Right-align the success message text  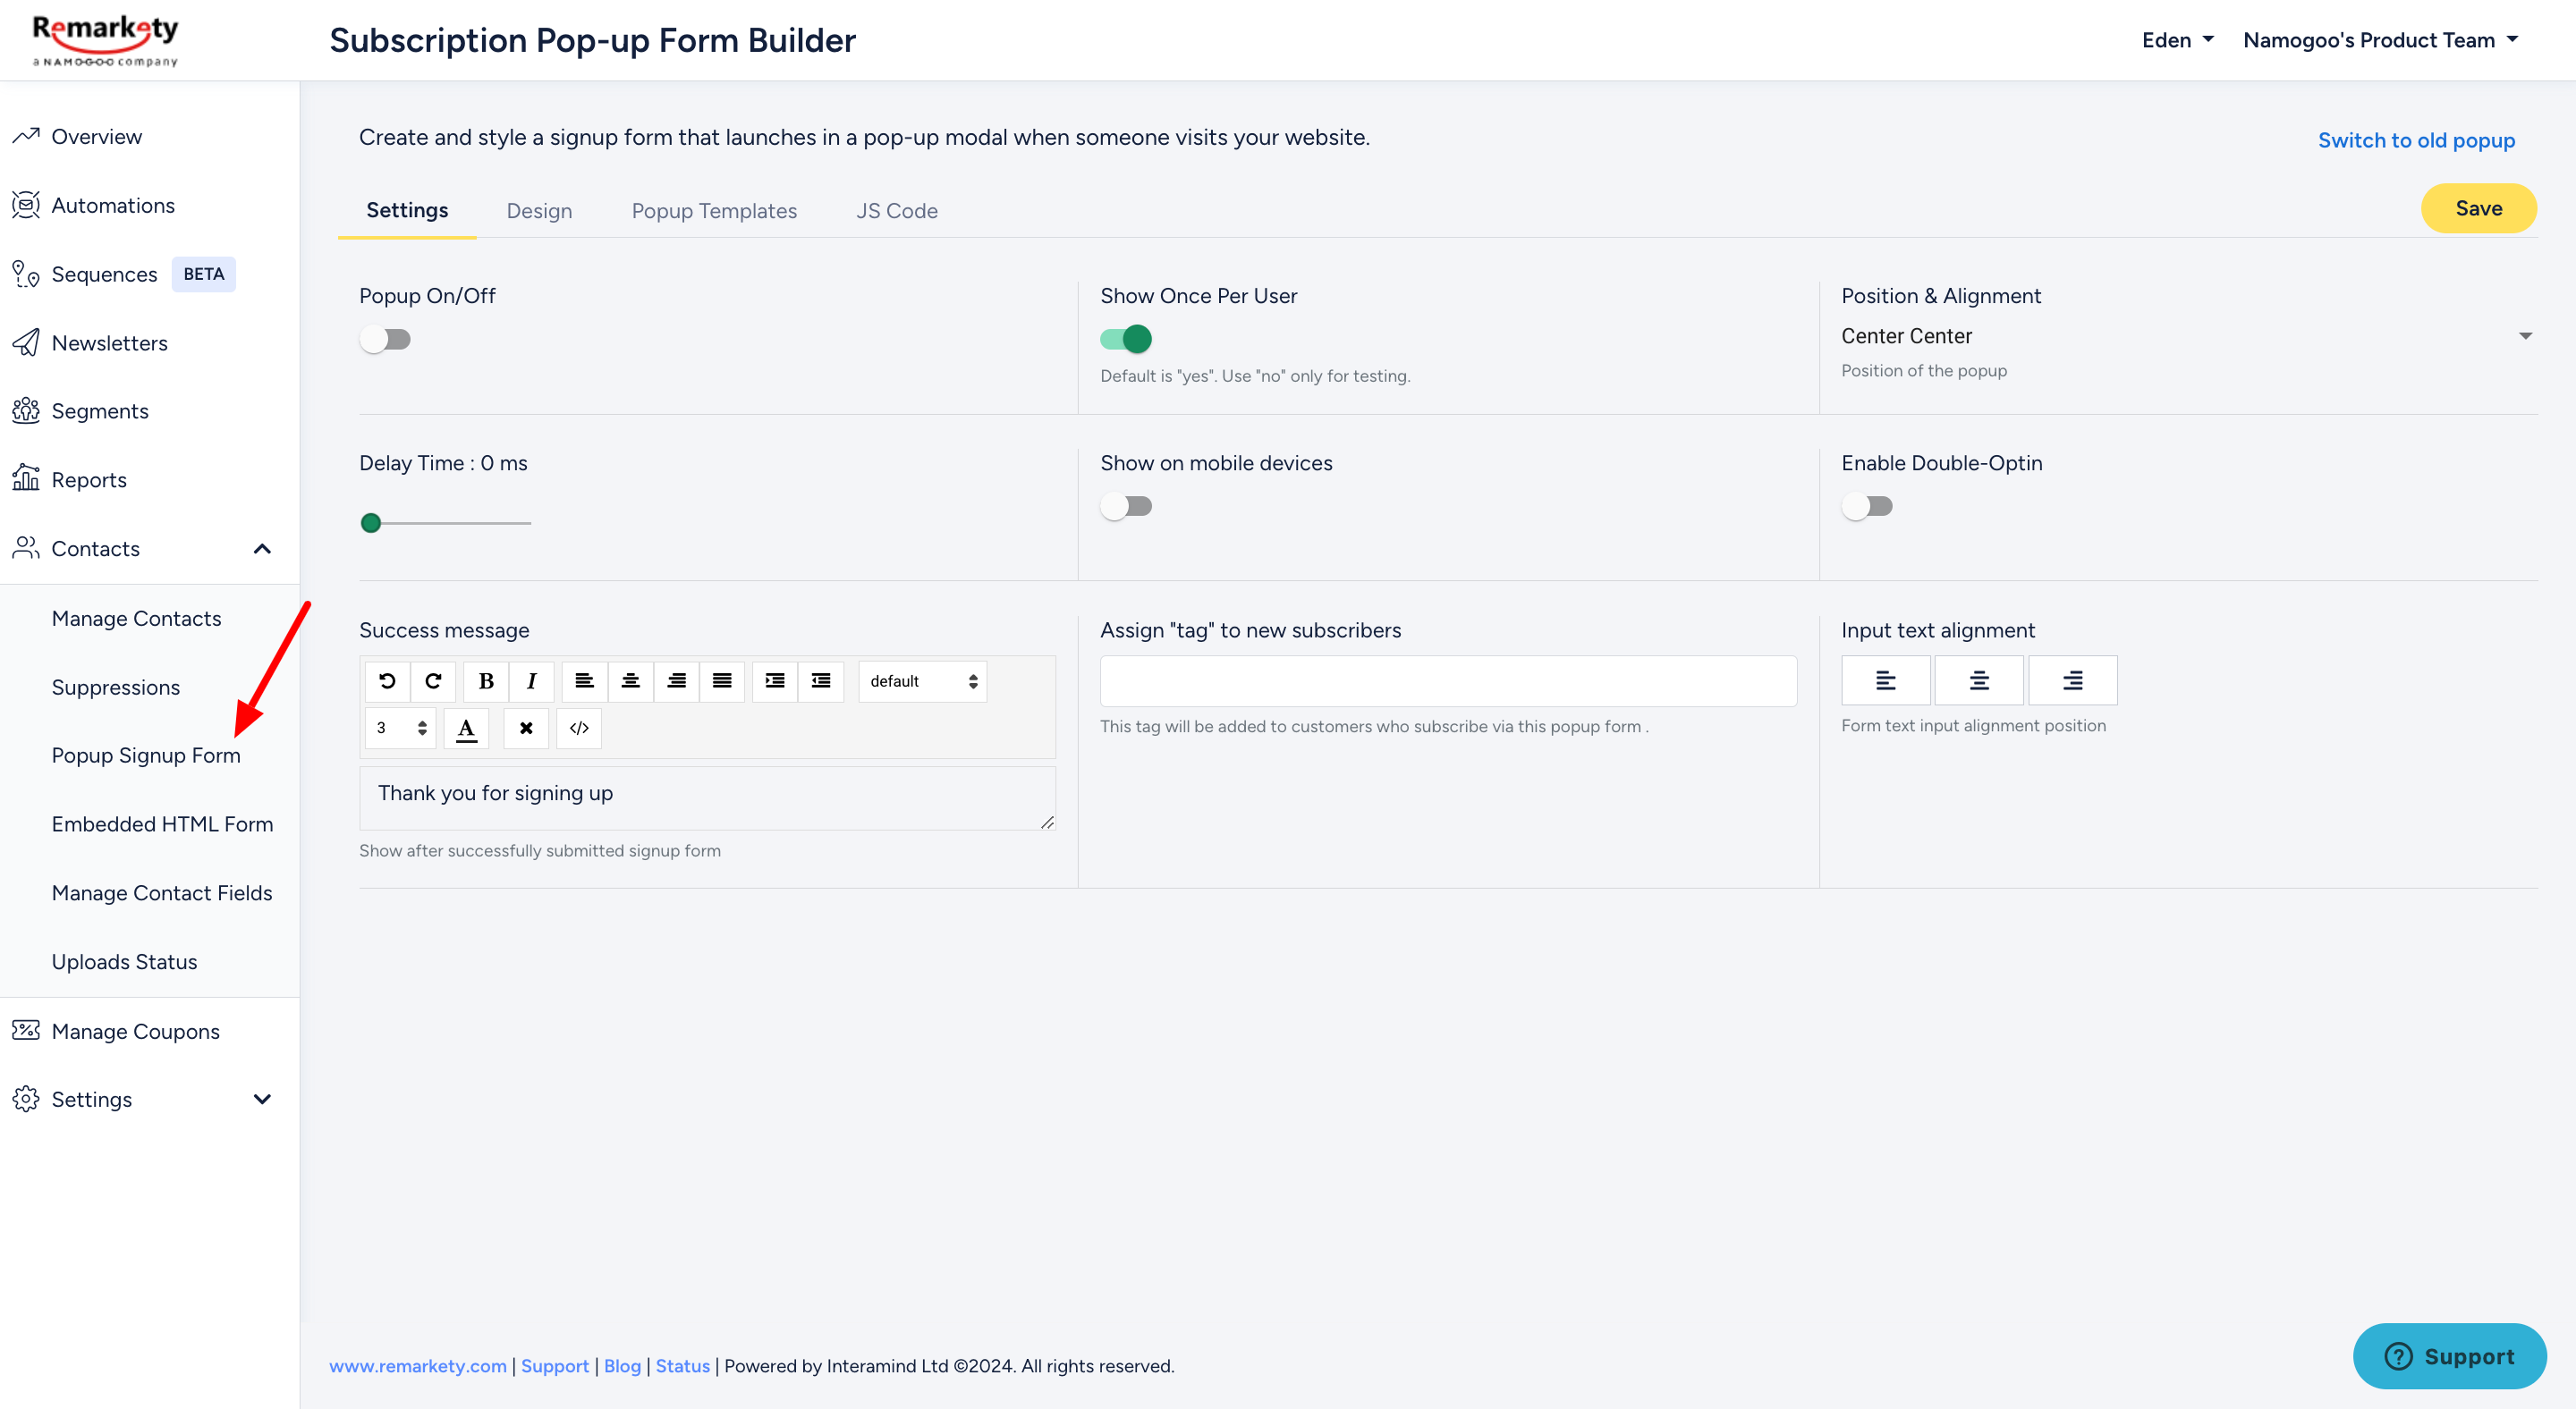point(676,681)
